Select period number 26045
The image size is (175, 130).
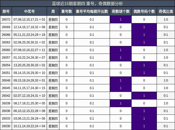click(6, 88)
